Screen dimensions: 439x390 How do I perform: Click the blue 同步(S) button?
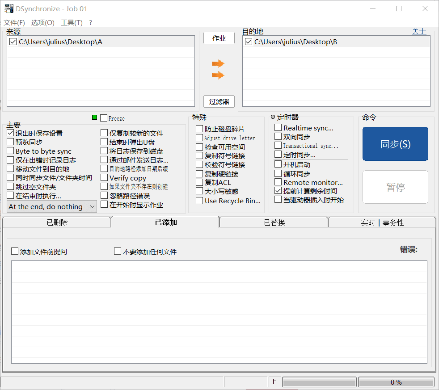point(395,143)
